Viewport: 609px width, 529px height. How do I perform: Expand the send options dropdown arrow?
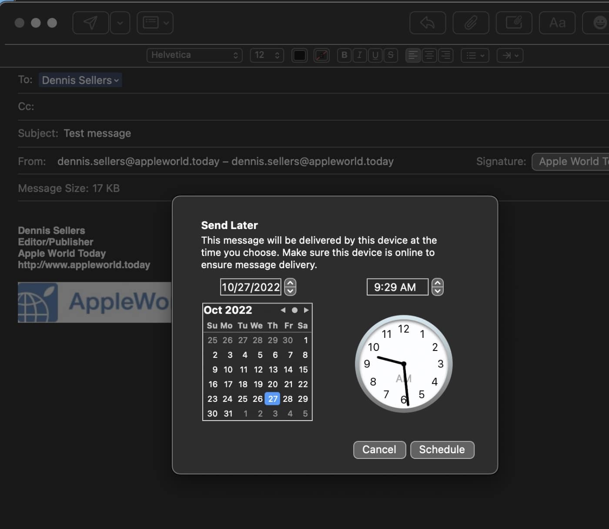120,23
